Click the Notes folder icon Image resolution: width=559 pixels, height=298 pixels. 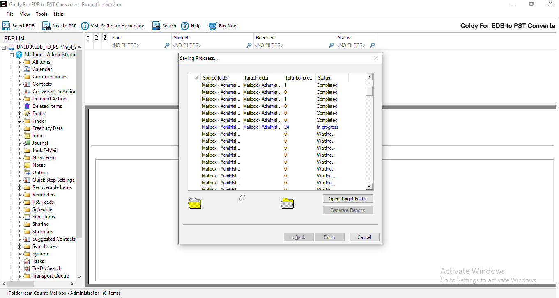27,165
